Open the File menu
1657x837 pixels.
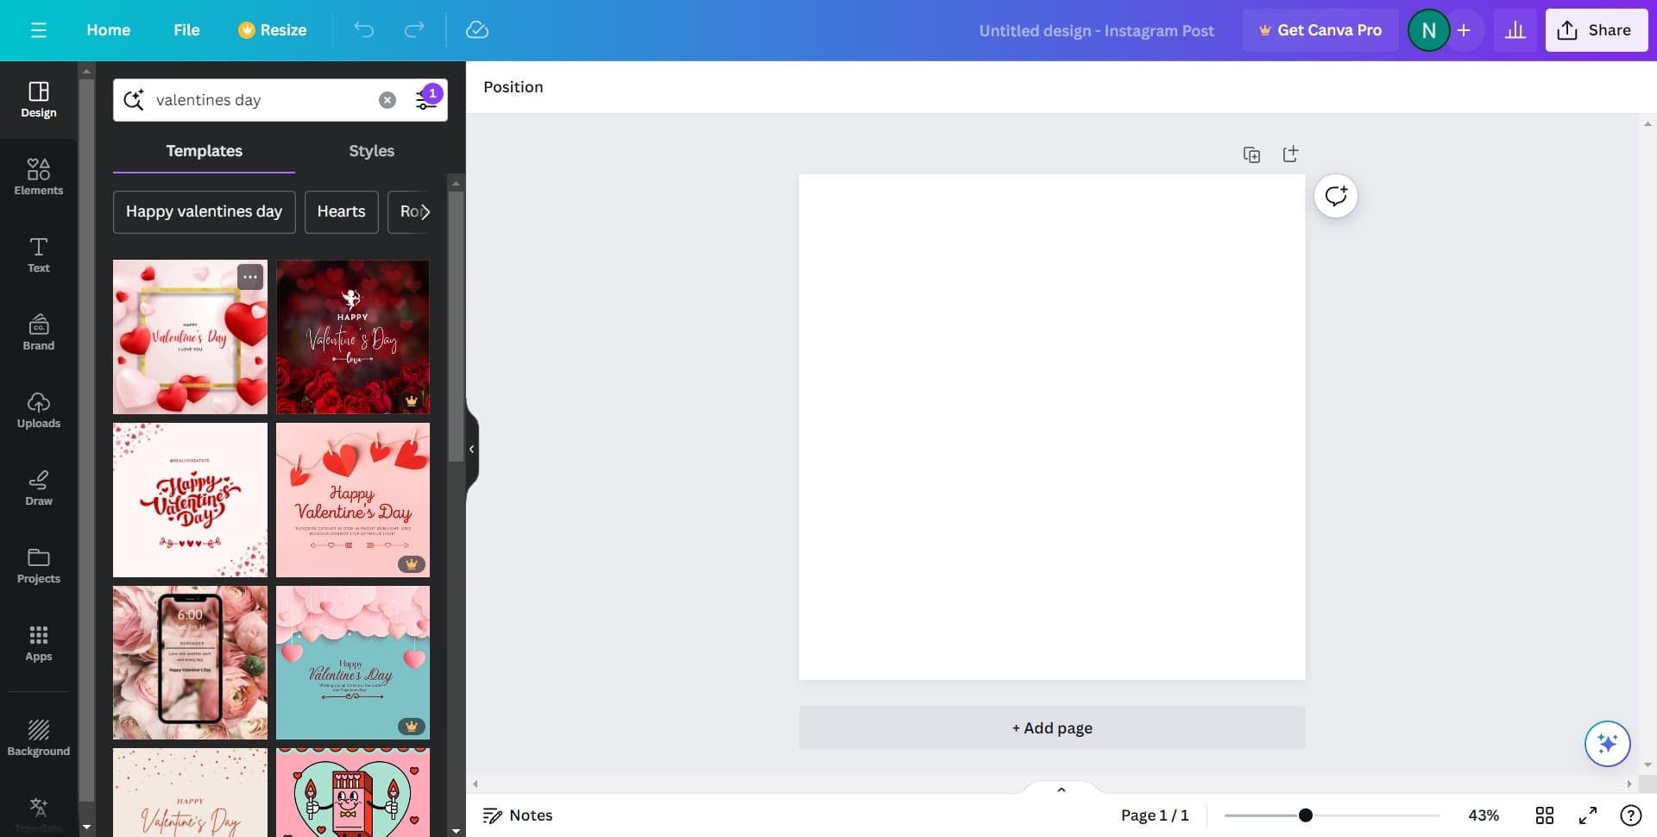click(x=186, y=30)
